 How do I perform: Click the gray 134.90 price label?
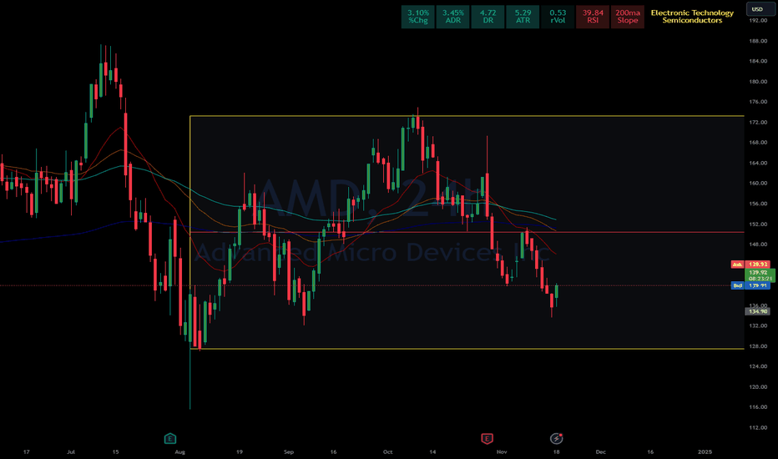click(x=758, y=311)
